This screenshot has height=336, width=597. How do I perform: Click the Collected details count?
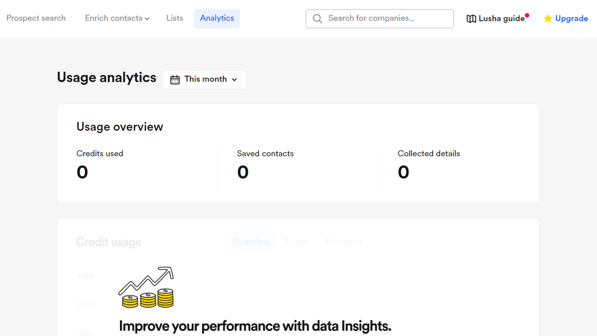point(403,172)
